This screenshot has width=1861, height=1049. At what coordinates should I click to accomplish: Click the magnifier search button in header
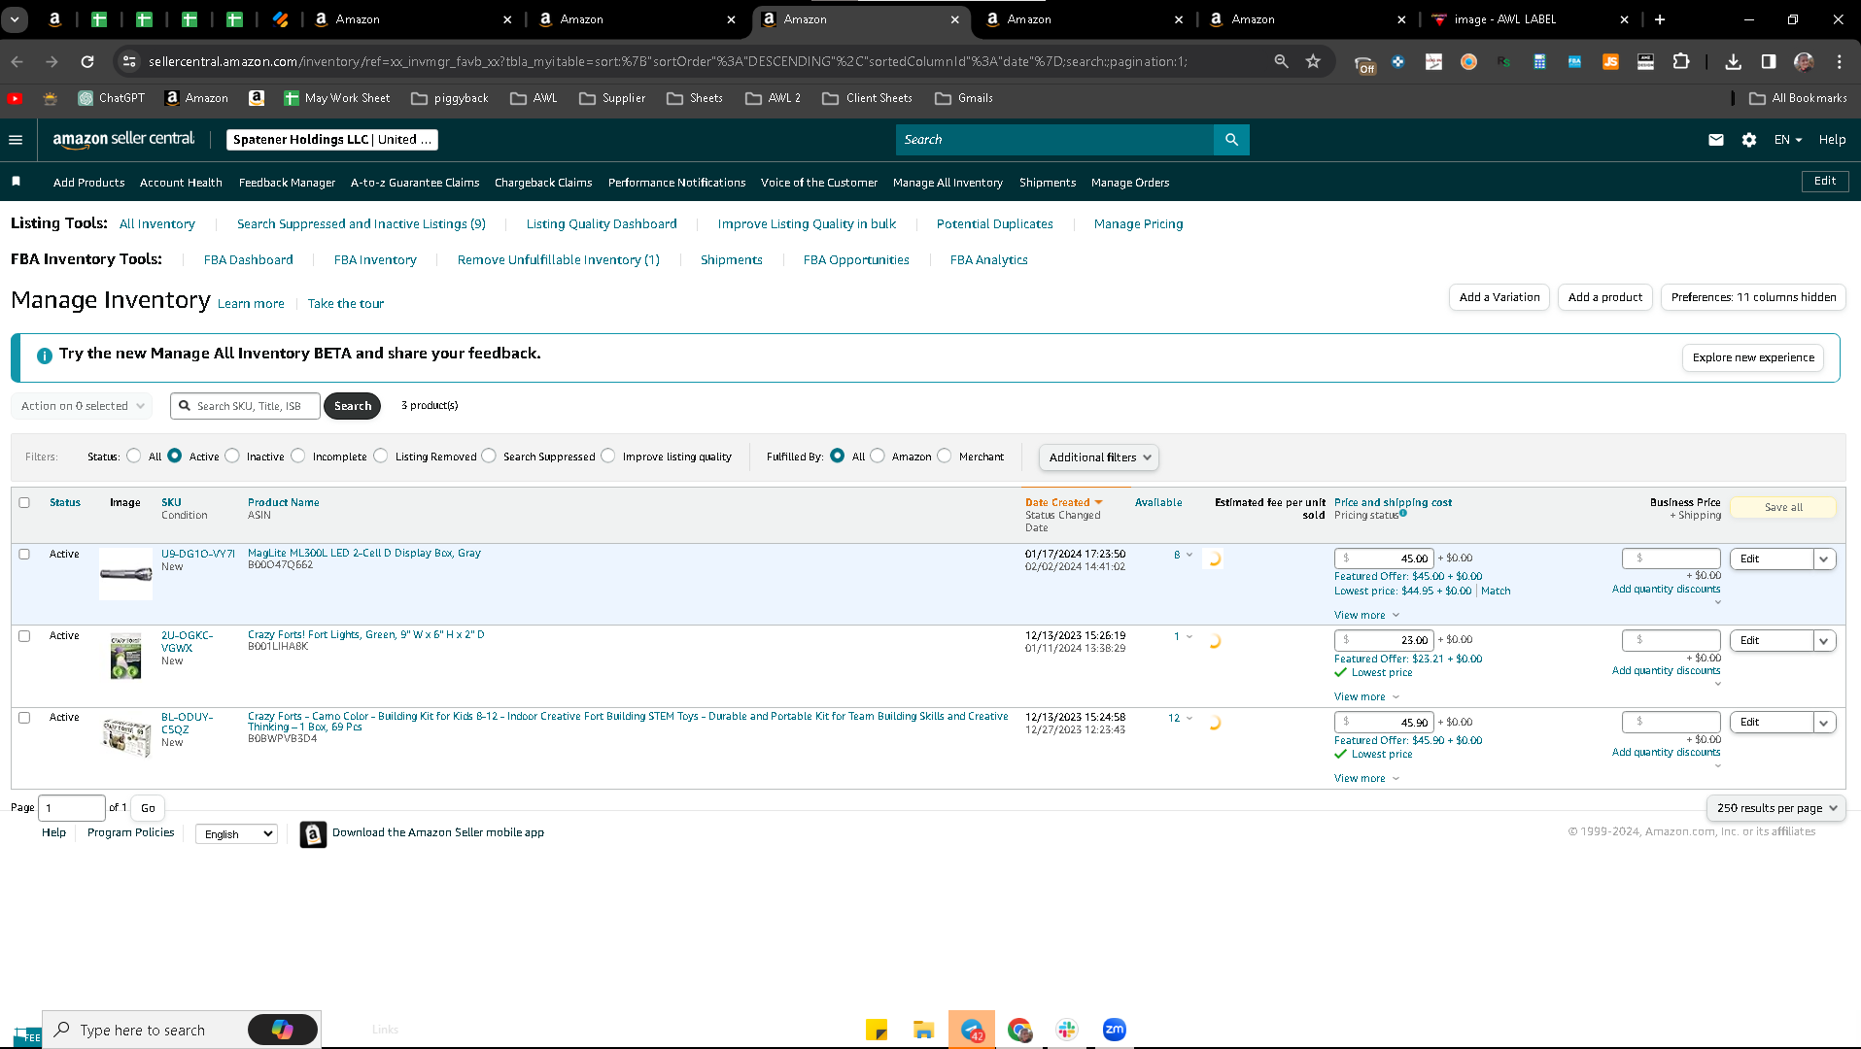click(x=1231, y=140)
